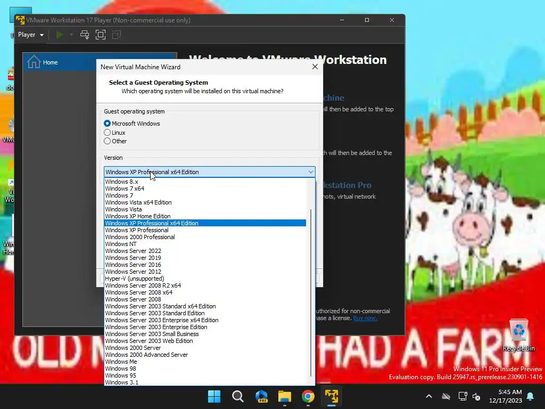Launch Microsoft Edge Preview from taskbar
The width and height of the screenshot is (545, 409).
[261, 396]
